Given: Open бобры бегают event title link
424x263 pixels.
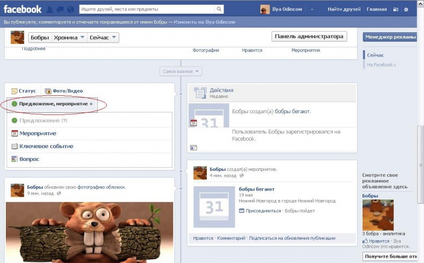Looking at the screenshot, I should (x=257, y=189).
